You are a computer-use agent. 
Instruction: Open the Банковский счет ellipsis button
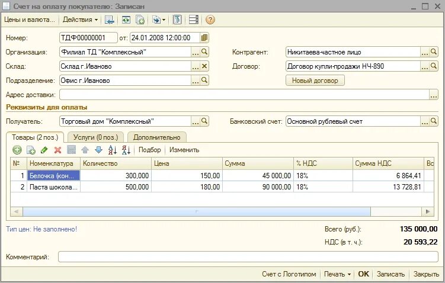pos(425,121)
